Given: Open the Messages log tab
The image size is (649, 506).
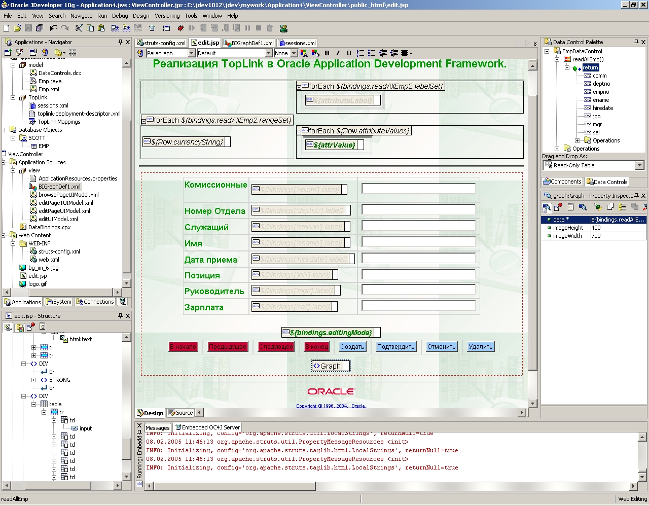Looking at the screenshot, I should coord(158,427).
